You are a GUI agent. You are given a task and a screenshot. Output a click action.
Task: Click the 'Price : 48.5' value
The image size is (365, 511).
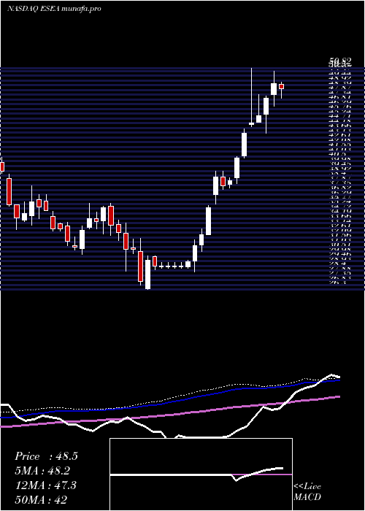click(x=46, y=456)
